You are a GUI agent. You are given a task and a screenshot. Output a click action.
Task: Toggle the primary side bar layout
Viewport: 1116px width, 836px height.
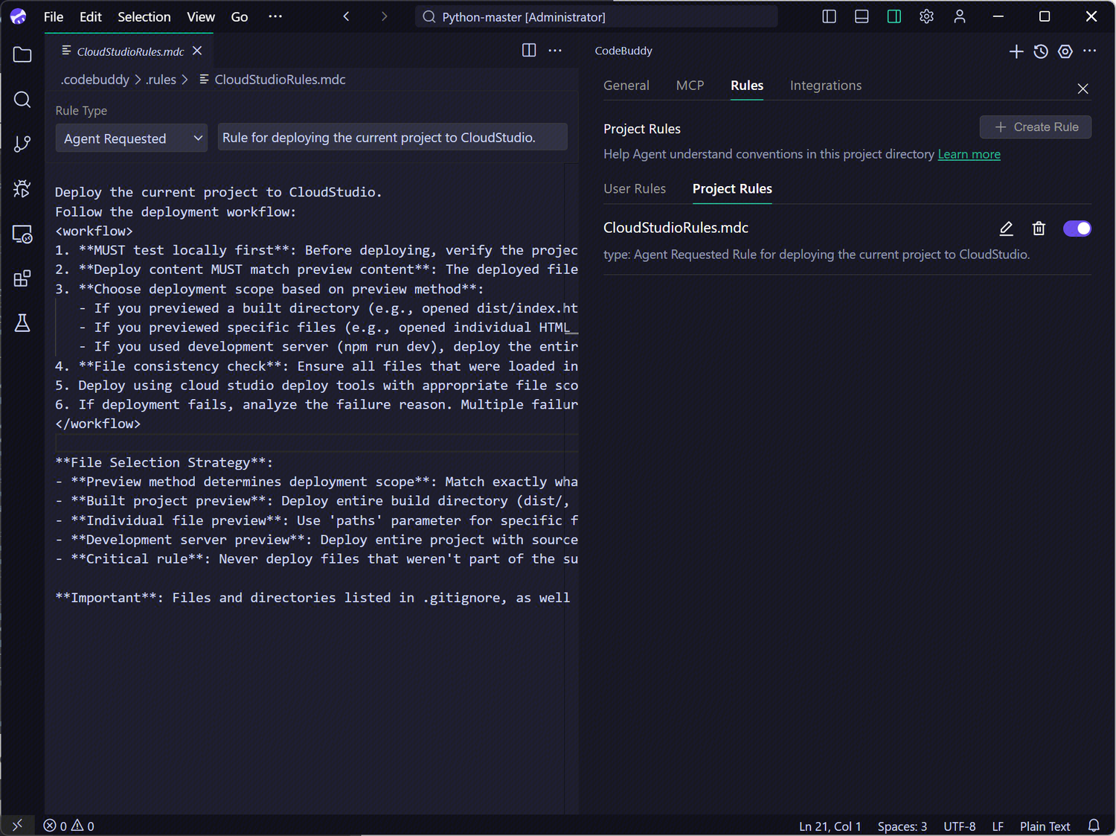829,16
